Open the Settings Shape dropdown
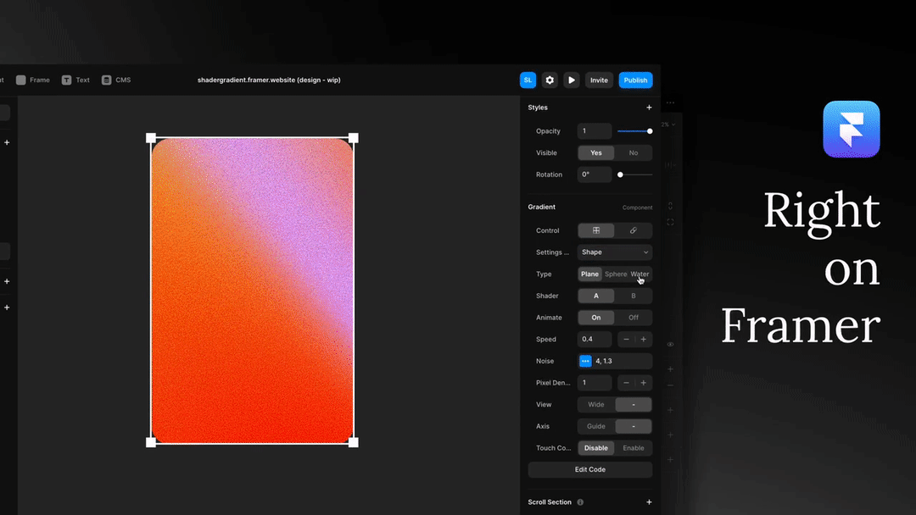 [x=615, y=252]
